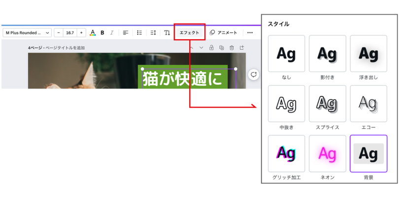Open the アニメート animate option
Screen dimensions: 414x202
tap(223, 33)
